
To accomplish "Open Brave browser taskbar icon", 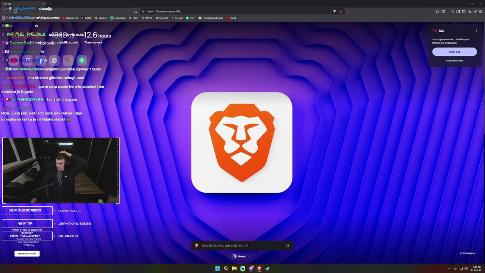I will [259, 268].
